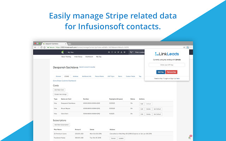Switch to the Demo tab
Screen dimensions: 226x141
coord(120,76)
